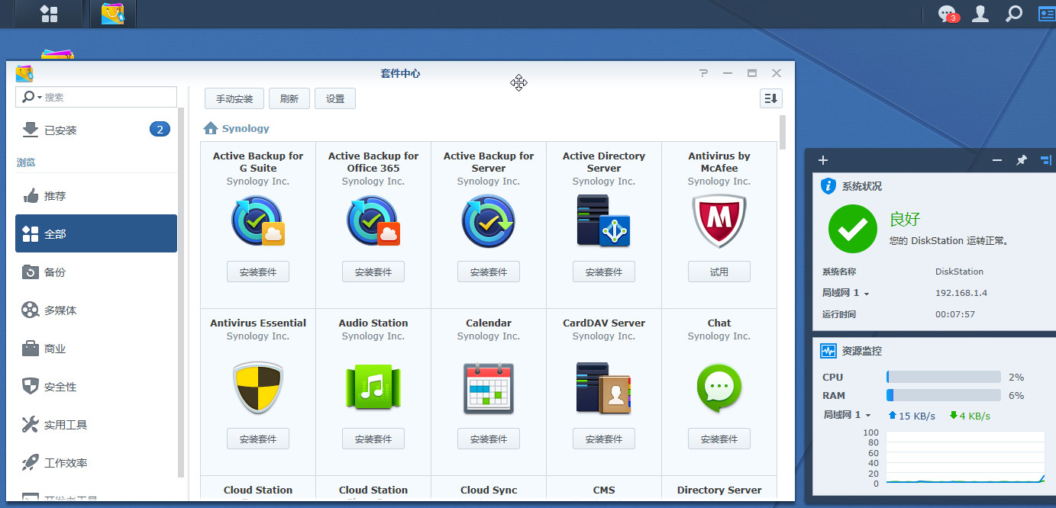1056x508 pixels.
Task: Open the DSM main menu grid icon
Action: click(49, 13)
